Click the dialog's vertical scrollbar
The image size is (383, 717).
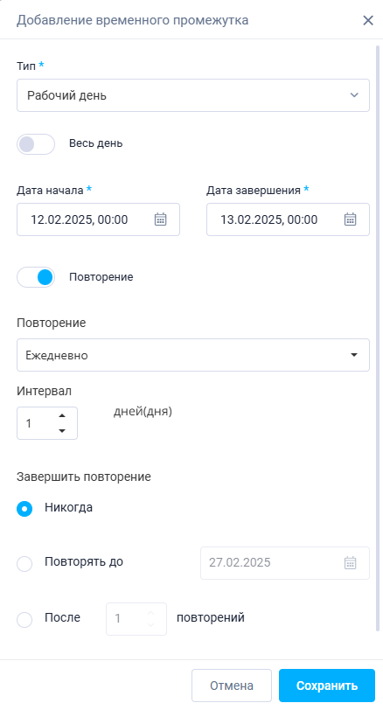(378, 338)
